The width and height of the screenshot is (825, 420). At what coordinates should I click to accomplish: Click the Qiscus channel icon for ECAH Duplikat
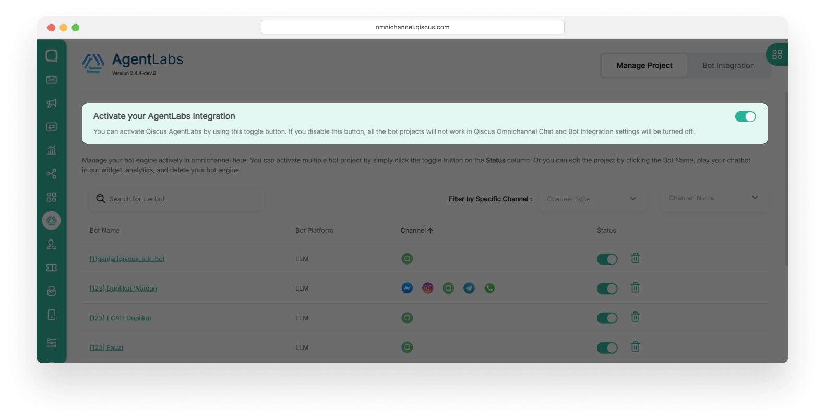coord(407,318)
